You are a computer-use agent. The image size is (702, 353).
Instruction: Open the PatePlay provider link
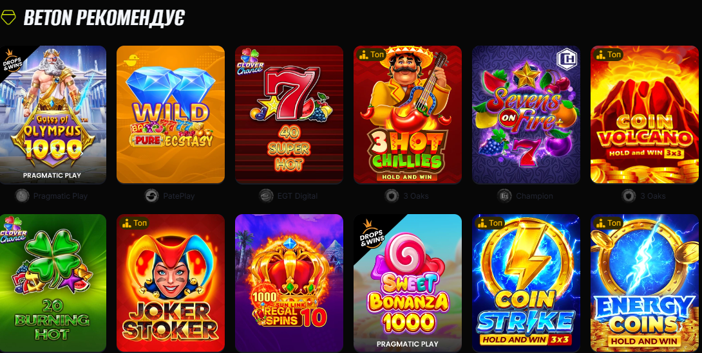(x=170, y=195)
